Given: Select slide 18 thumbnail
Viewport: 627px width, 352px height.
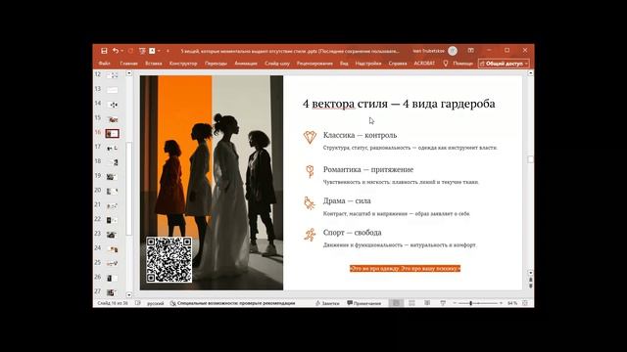Looking at the screenshot, I should (x=112, y=162).
